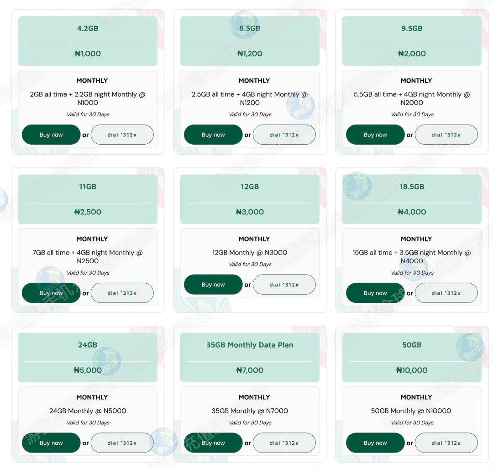Buy the 50GB ₦10,000 plan

click(x=375, y=443)
